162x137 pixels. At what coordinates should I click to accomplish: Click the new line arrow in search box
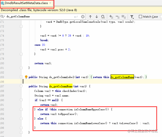tap(76, 17)
